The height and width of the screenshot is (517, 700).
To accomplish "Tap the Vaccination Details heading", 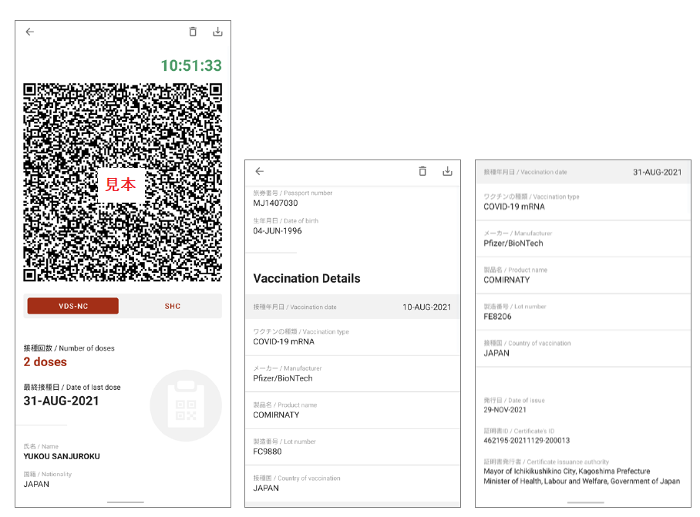I will (307, 278).
